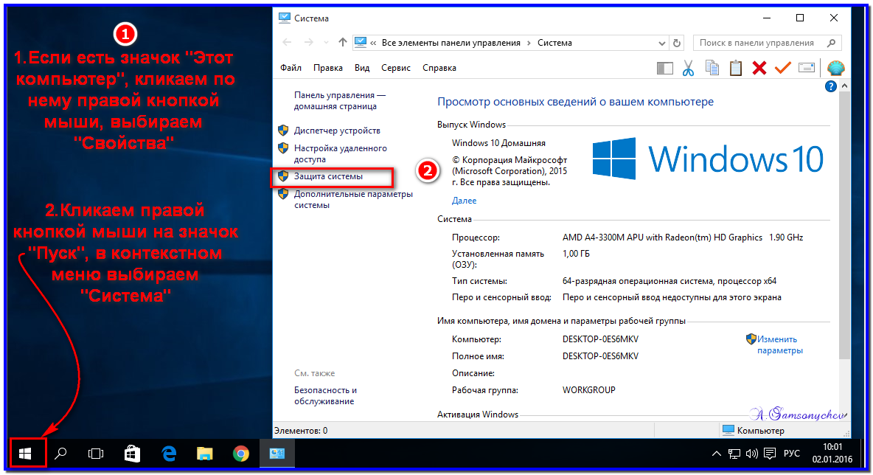Click Изменить параметры link
The width and height of the screenshot is (873, 475).
[779, 344]
